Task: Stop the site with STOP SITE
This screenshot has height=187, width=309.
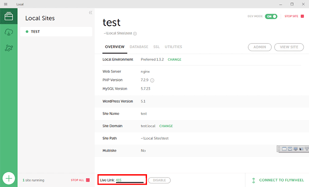Action: click(291, 16)
